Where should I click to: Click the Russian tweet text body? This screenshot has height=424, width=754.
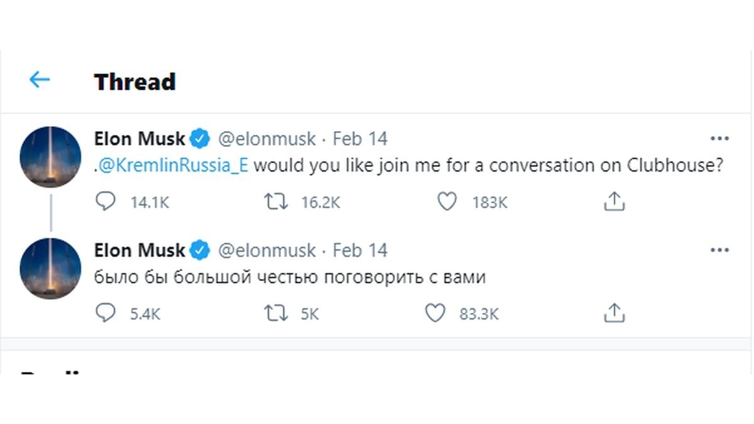290,277
